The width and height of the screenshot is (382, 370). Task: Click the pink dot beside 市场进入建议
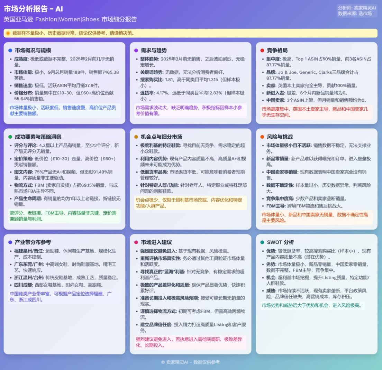pyautogui.click(x=136, y=242)
